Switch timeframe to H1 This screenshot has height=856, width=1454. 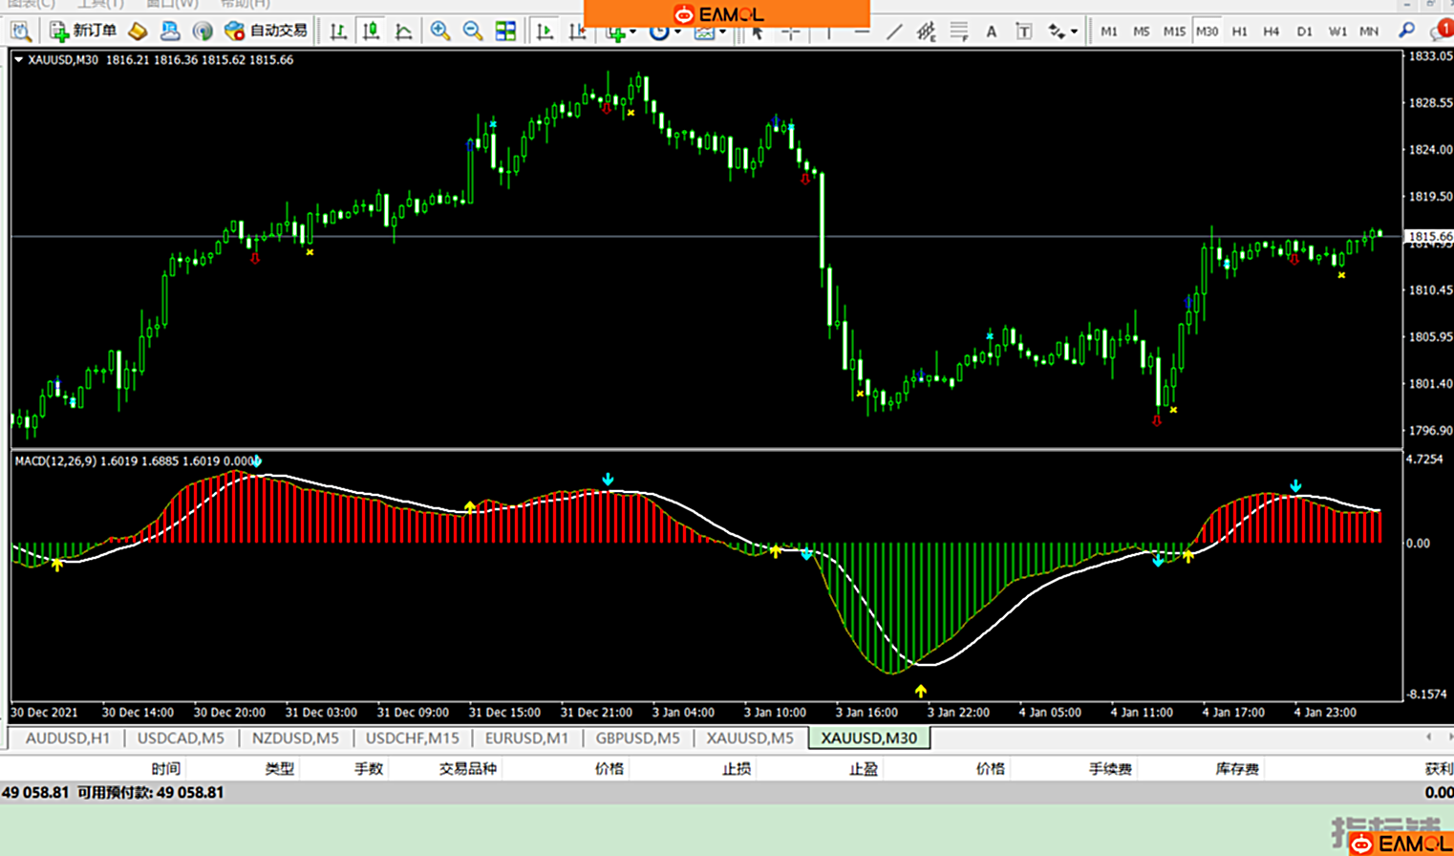click(x=1239, y=32)
